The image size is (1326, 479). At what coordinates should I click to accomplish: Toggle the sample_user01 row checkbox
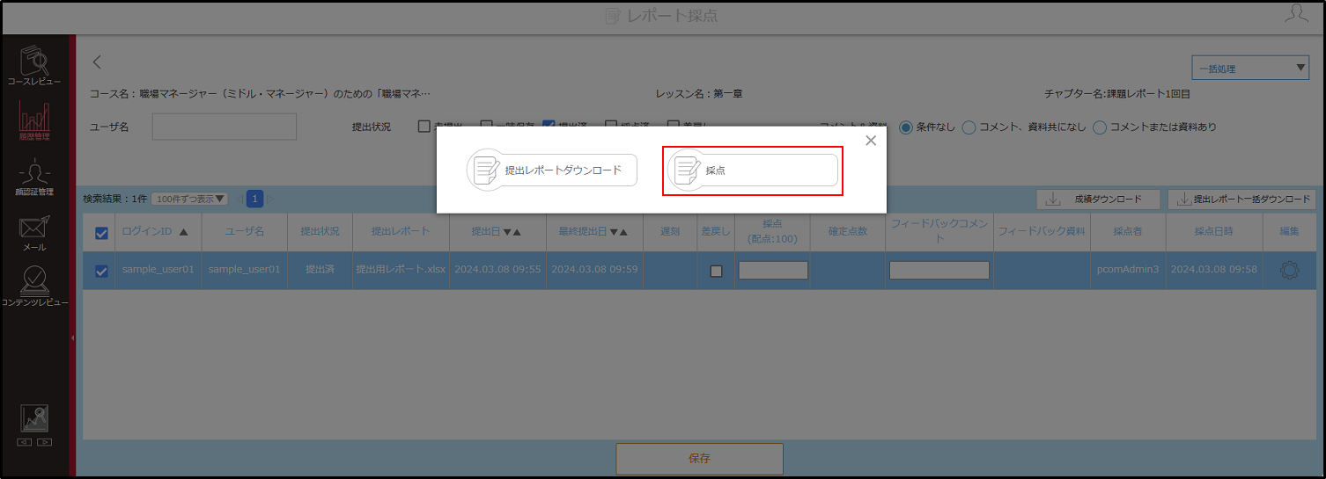pos(101,271)
